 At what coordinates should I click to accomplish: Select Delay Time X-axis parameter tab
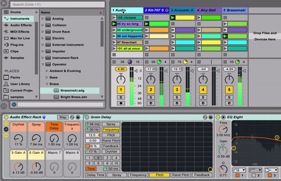tap(95, 175)
